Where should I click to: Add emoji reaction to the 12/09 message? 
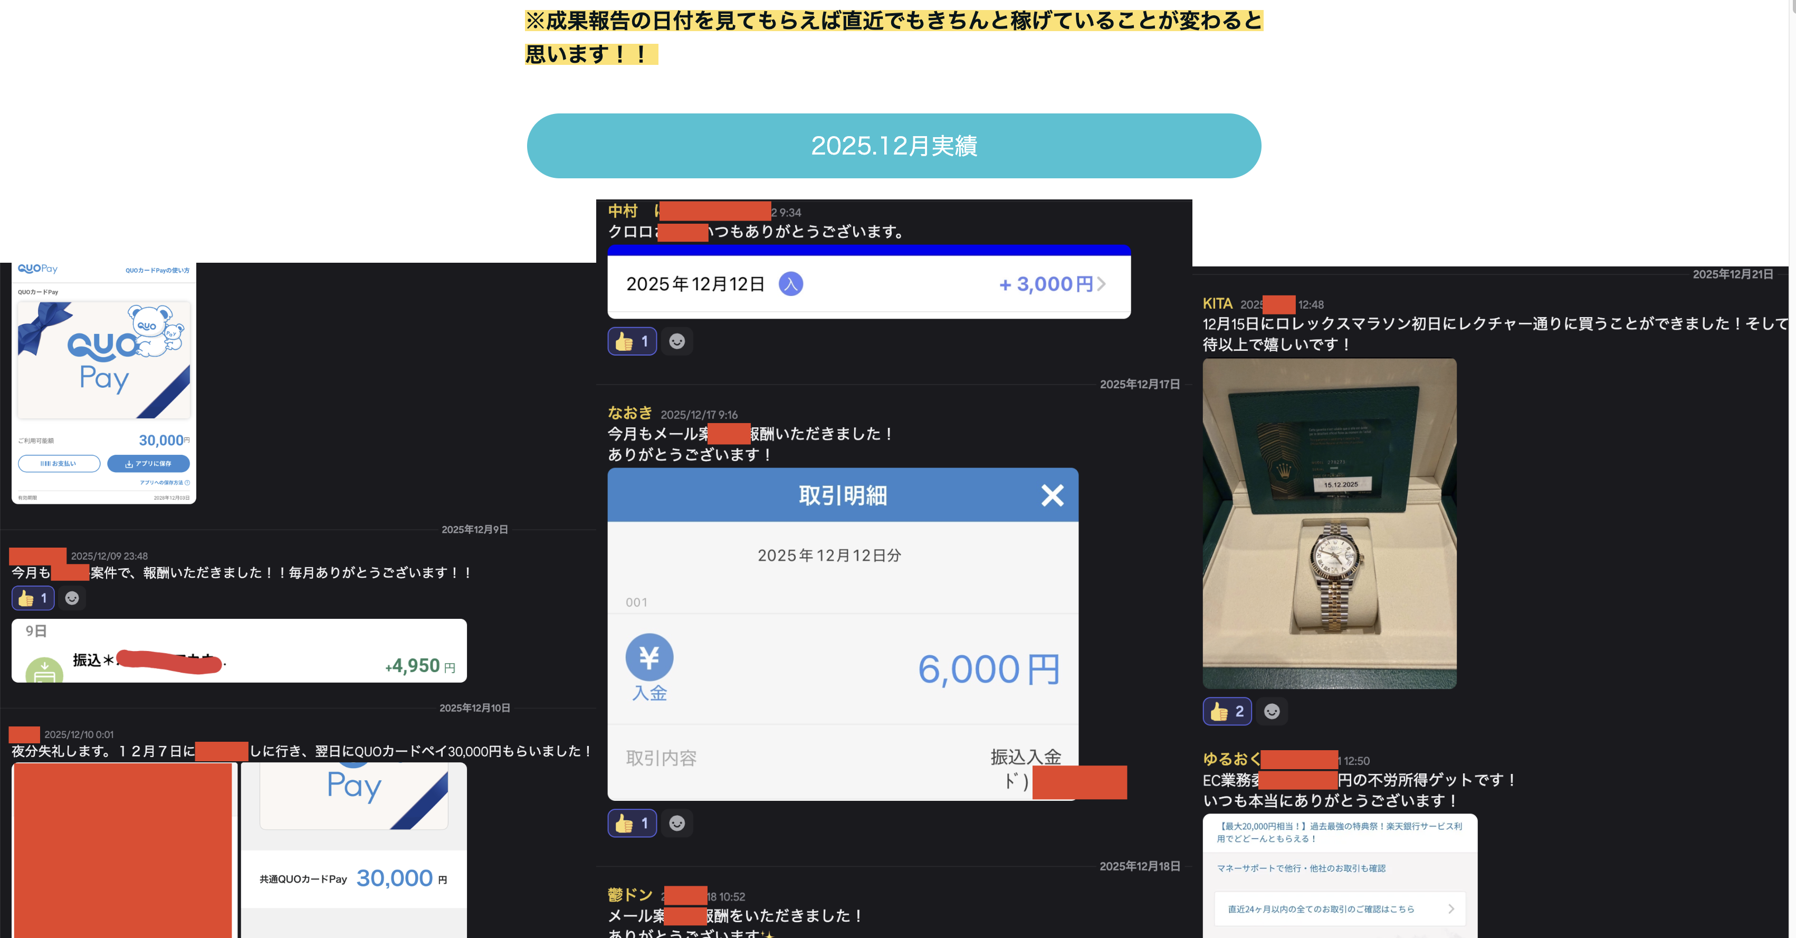tap(72, 598)
